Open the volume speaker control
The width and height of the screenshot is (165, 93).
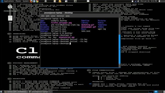pyautogui.click(x=138, y=1)
